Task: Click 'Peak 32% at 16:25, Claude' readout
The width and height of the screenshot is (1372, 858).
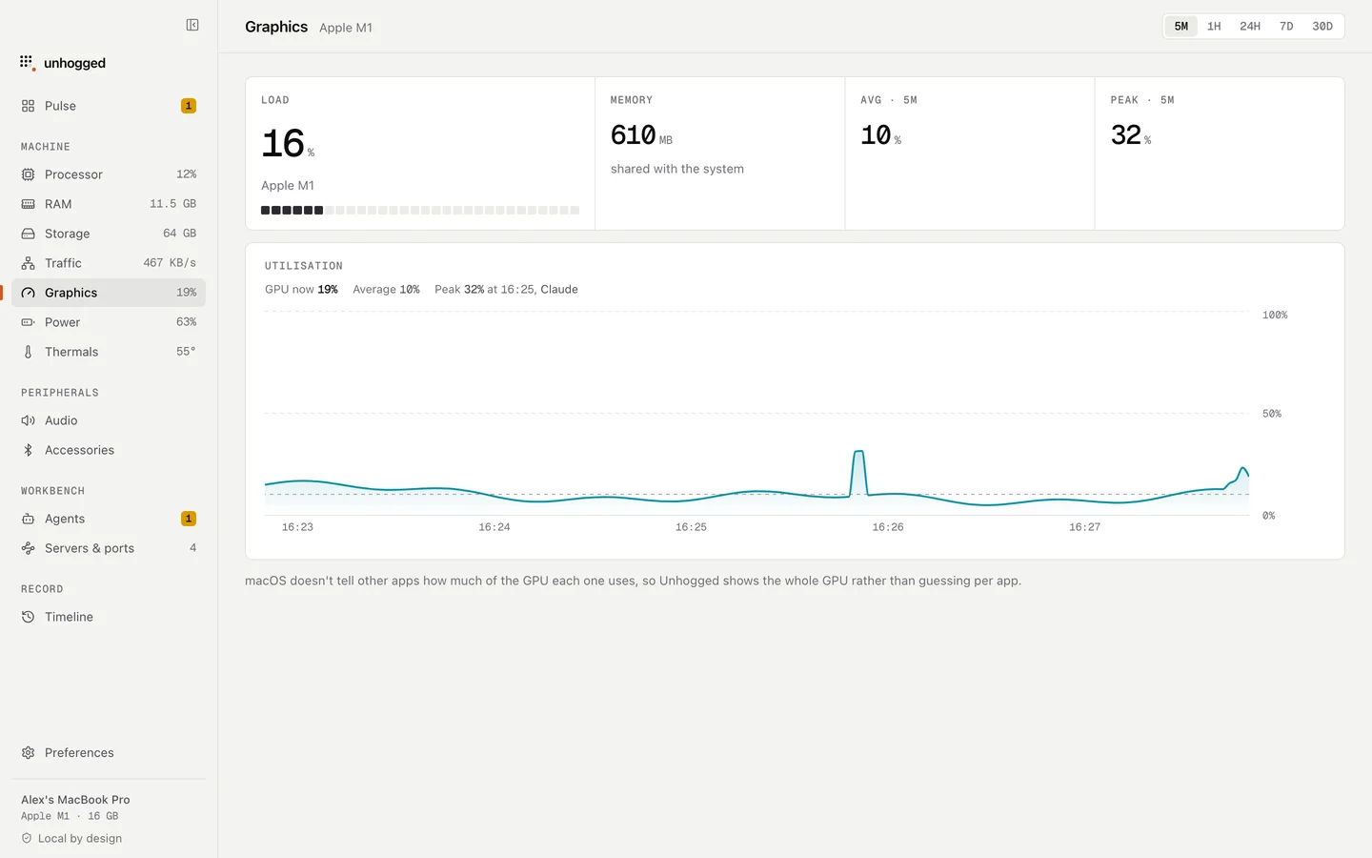Action: 506,289
